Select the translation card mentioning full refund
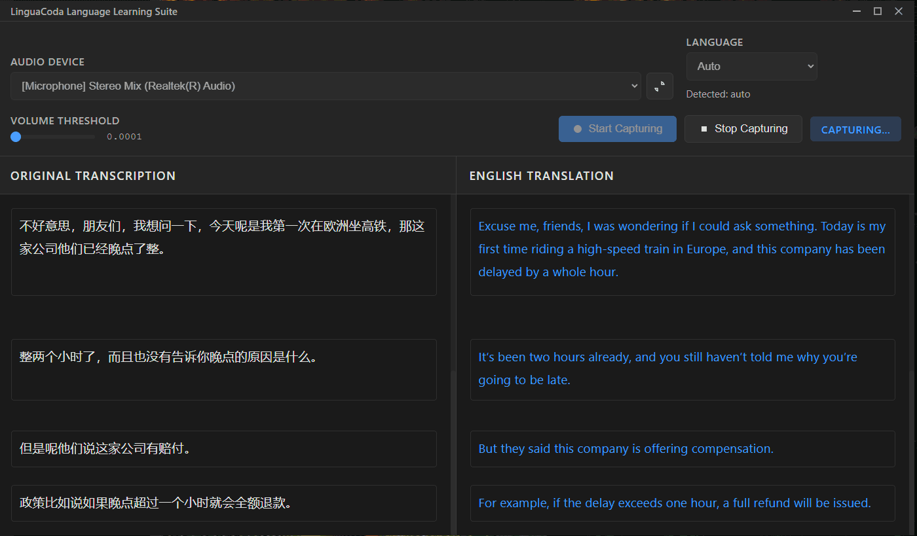 pyautogui.click(x=683, y=503)
